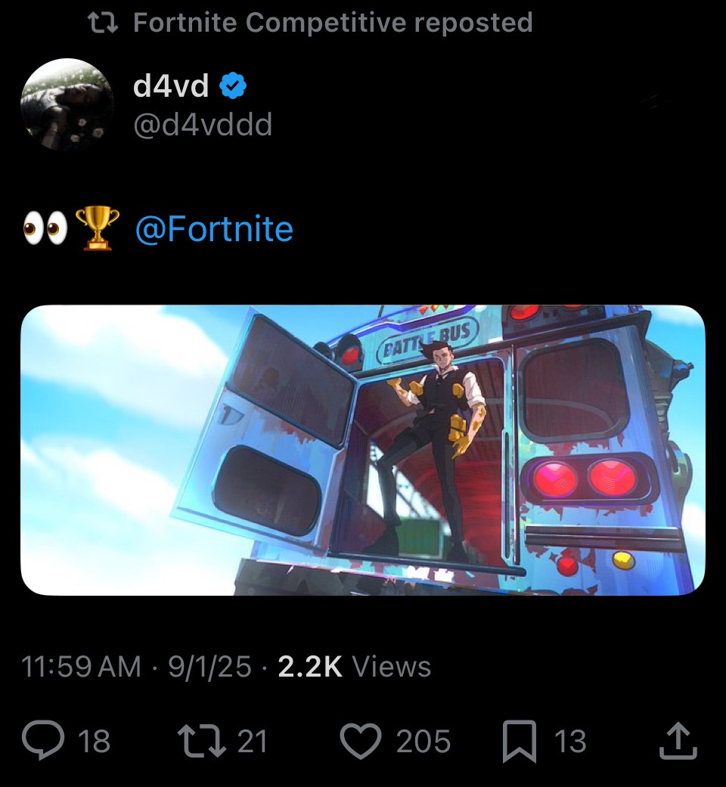Open the @d4vddd handle
Viewport: 726px width, 787px height.
click(x=203, y=125)
